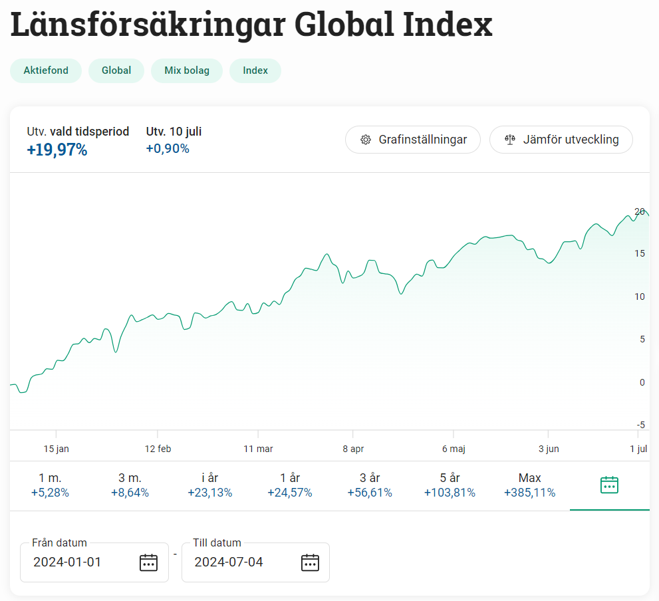Switch to the 3 m. period tab

130,485
